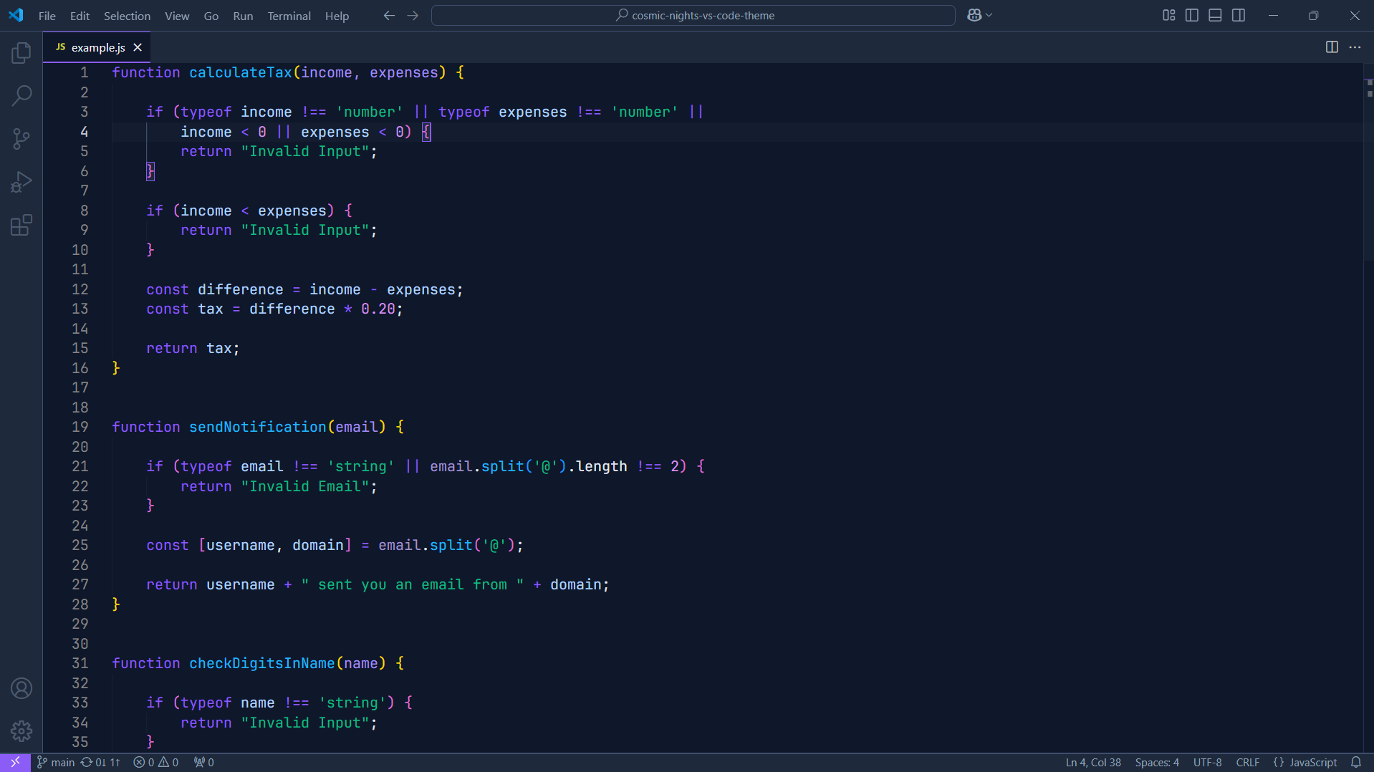This screenshot has width=1374, height=772.
Task: Open the Terminal menu
Action: coord(289,16)
